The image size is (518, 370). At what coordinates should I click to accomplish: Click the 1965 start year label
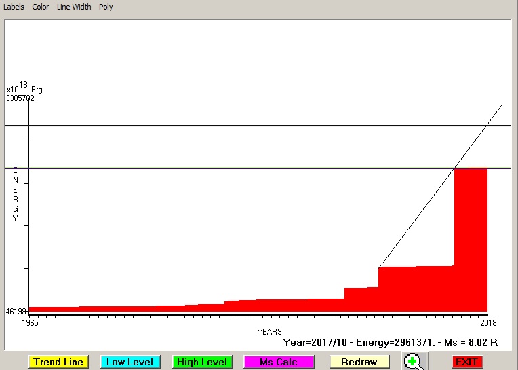click(29, 322)
